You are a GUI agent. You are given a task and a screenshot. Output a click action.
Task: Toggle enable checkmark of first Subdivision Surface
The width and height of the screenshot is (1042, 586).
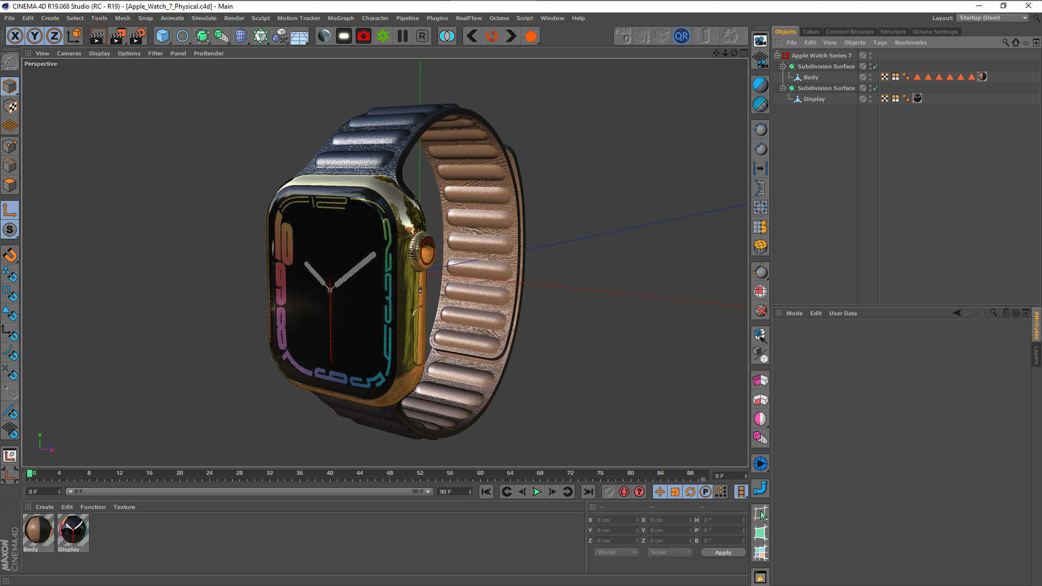(x=875, y=67)
